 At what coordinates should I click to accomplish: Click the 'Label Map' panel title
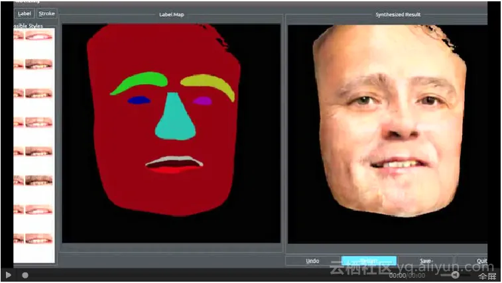tap(172, 15)
